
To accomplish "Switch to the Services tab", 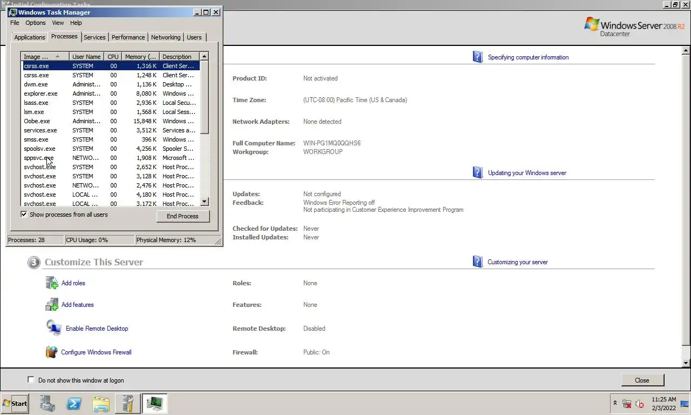I will click(x=94, y=37).
